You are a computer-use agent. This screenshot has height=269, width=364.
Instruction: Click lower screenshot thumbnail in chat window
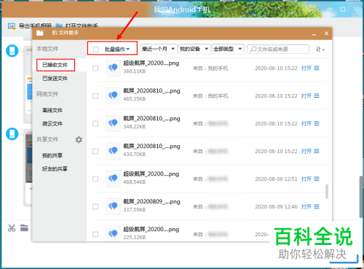pyautogui.click(x=29, y=159)
